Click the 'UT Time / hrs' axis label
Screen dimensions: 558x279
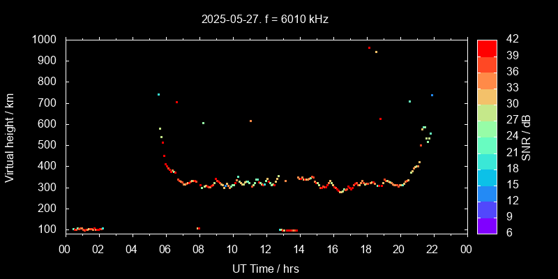point(265,268)
